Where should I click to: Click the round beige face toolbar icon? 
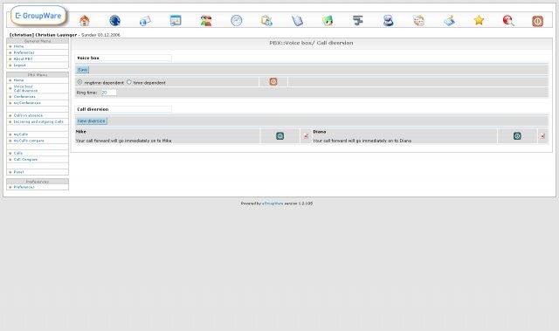pos(418,21)
